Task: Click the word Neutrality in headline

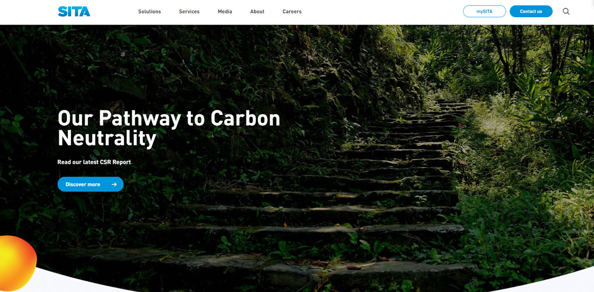Action: (x=107, y=138)
